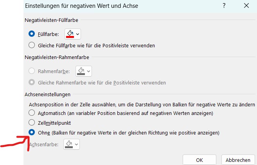Screen dimensions: 257x165
Task: Close the dialog with the X icon
Action: point(246,6)
